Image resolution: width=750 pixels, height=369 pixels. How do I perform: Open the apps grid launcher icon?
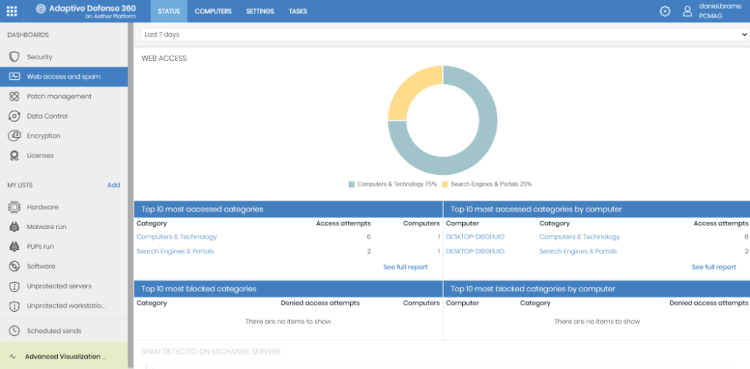click(x=12, y=11)
